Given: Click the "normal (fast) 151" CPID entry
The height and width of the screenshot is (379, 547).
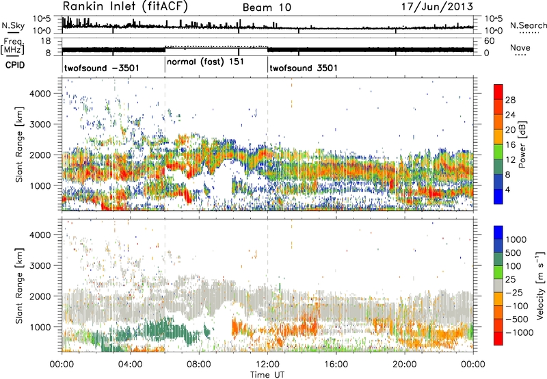Looking at the screenshot, I should click(205, 62).
